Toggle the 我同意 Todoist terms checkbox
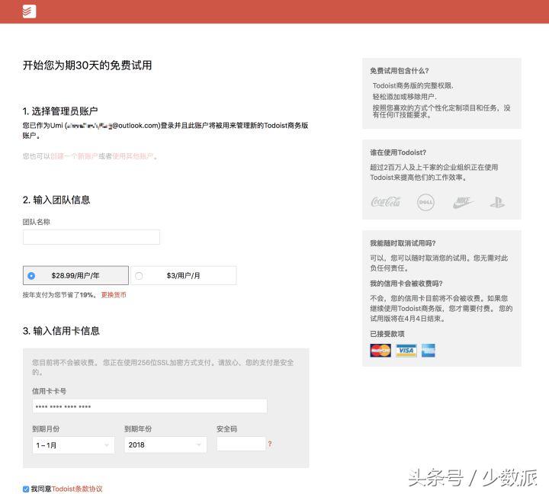Viewport: 549px width, 494px height. click(26, 489)
